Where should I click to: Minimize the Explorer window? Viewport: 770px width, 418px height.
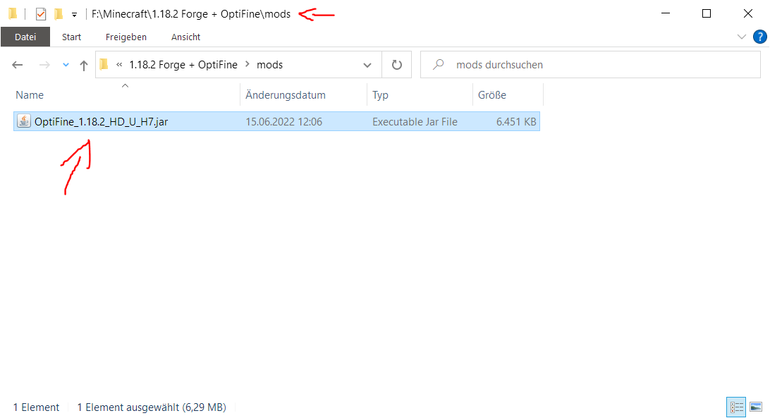pos(666,13)
